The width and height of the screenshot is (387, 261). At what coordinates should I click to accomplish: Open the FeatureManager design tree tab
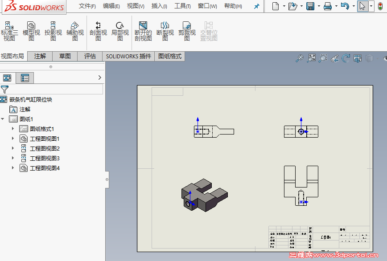click(x=7, y=78)
